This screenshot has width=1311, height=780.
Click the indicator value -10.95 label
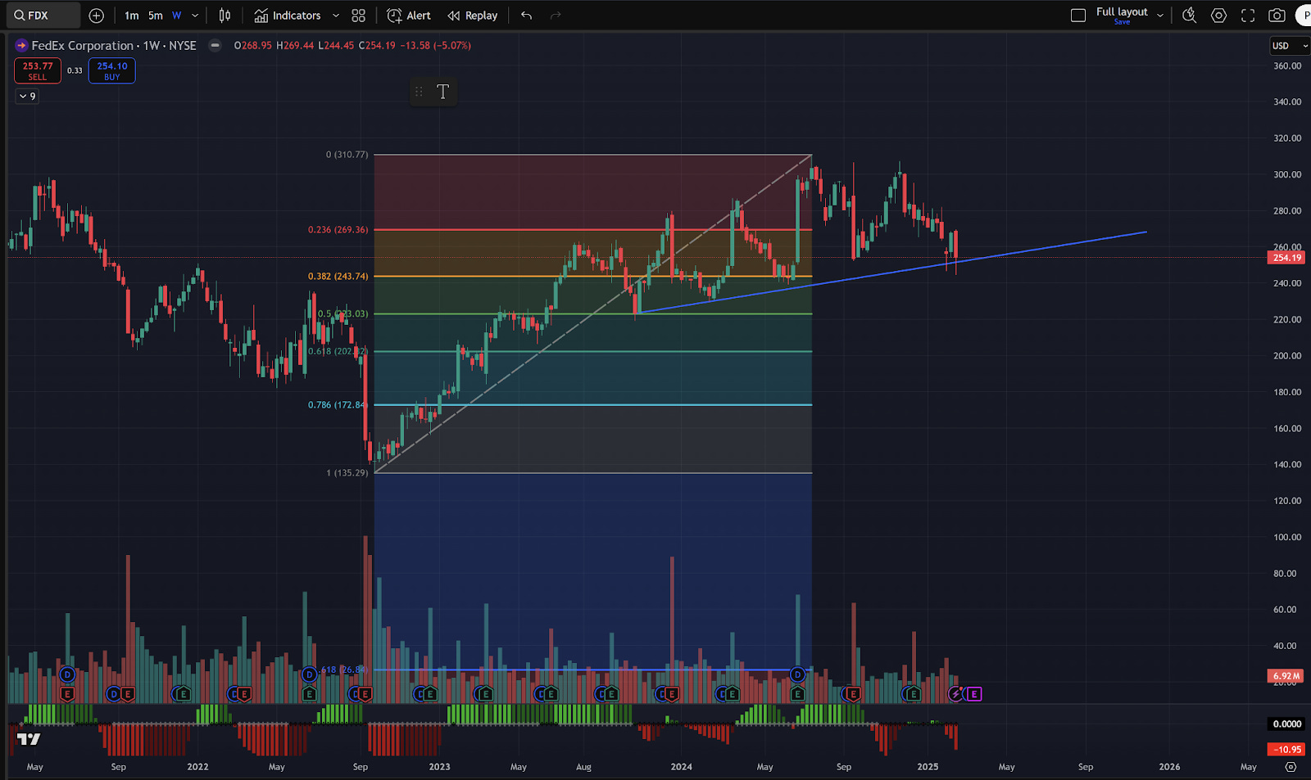tap(1287, 749)
